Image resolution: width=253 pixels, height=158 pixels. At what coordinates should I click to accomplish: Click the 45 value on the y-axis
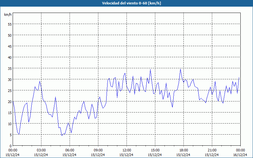(10, 46)
